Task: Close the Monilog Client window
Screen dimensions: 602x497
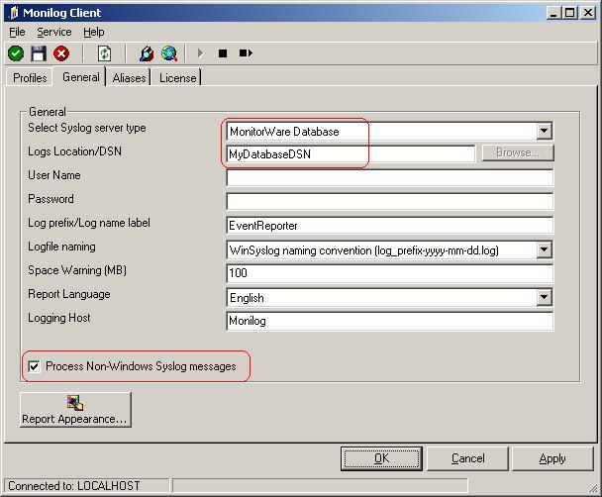Action: [588, 13]
